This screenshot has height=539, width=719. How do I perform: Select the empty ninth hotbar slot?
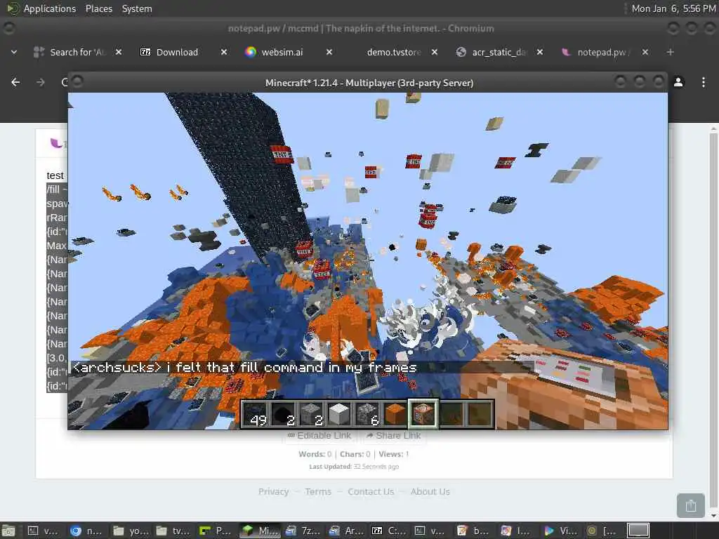click(479, 414)
